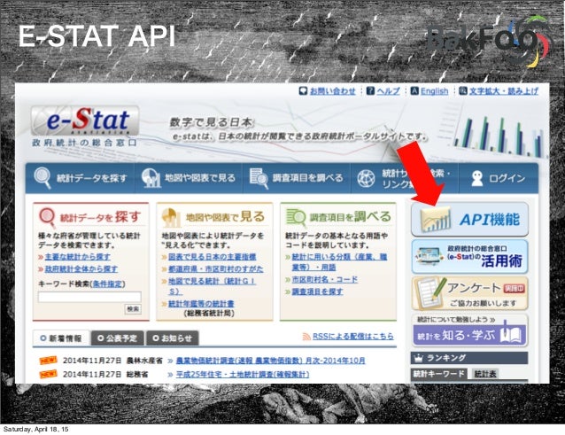Open 地図で見る統計(統計GIS) link
The height and width of the screenshot is (435, 565).
click(x=213, y=286)
